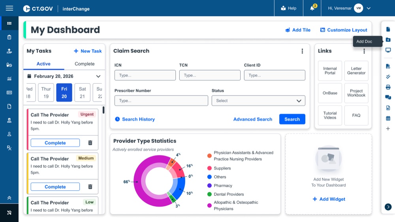395x222 pixels.
Task: Open the Project Workbook link tile
Action: (356, 93)
